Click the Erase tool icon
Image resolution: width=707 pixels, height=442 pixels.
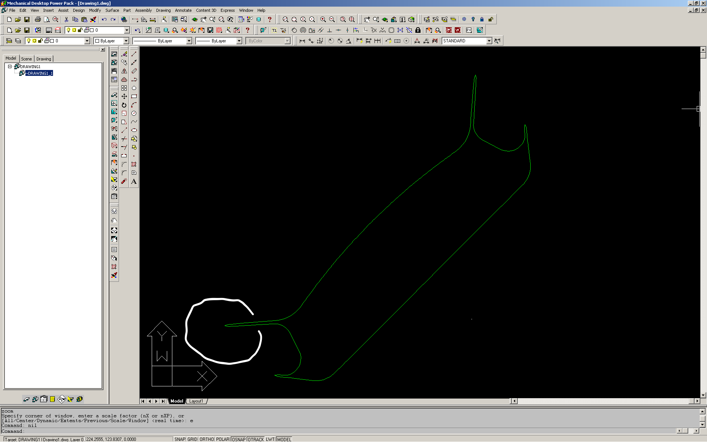[124, 54]
